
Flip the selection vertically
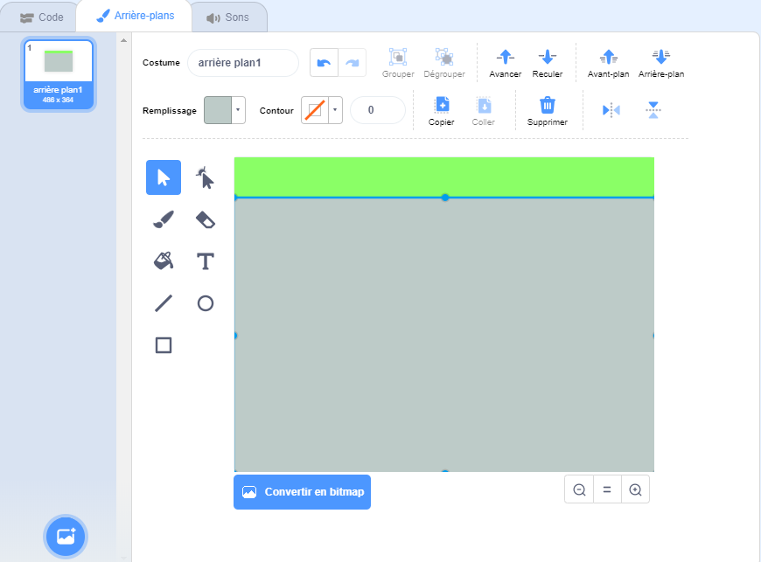653,110
